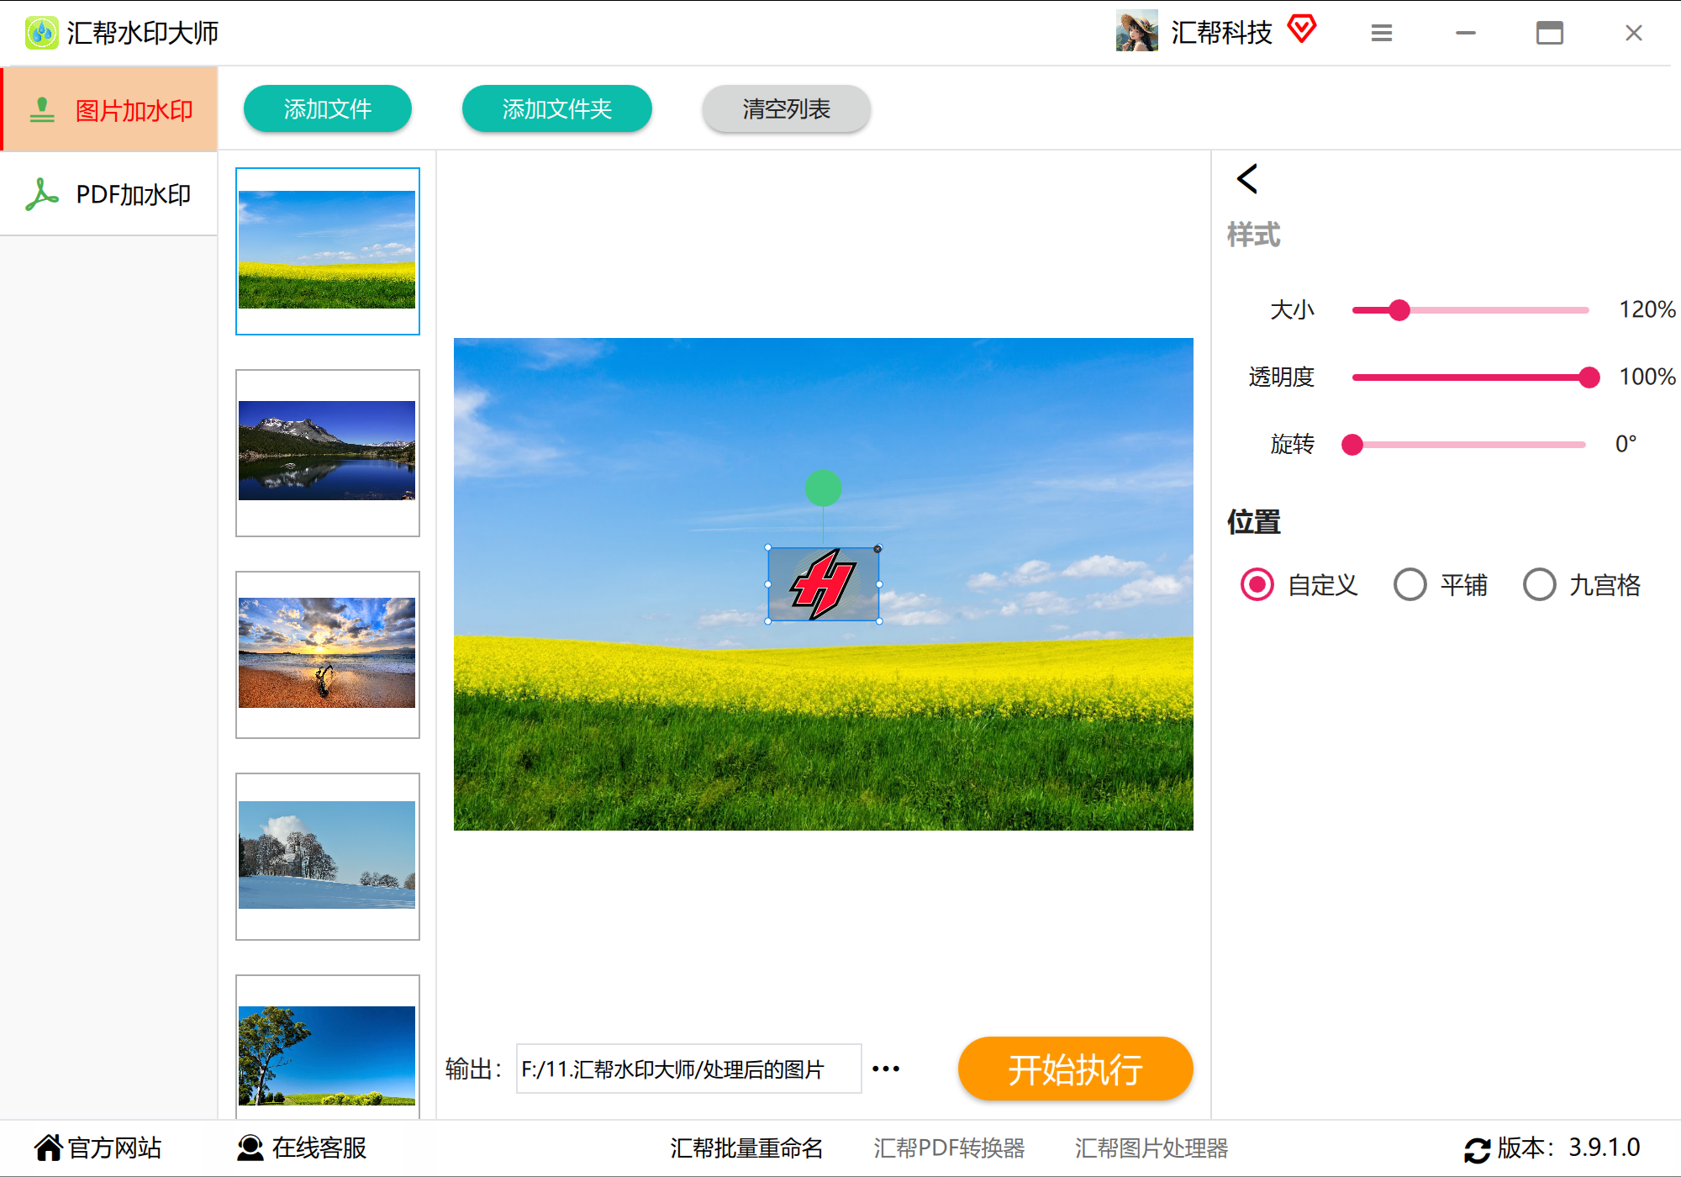The width and height of the screenshot is (1681, 1177).
Task: Click the user avatar picture
Action: [1136, 32]
